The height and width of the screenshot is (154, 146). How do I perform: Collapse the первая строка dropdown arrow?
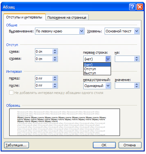[x=108, y=59]
